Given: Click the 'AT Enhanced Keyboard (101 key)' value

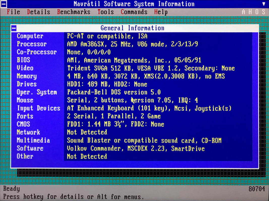Looking at the screenshot, I should [x=149, y=108].
